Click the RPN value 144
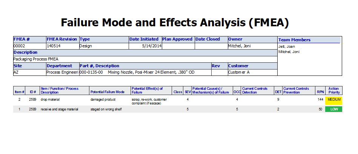This screenshot has width=358, height=154. click(x=321, y=100)
